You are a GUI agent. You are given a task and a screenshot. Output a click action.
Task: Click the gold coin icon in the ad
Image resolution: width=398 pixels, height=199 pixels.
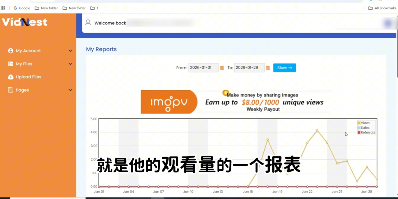[x=225, y=93]
